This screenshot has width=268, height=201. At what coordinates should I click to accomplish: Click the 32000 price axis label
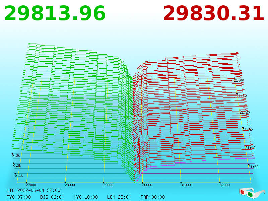coord(224,185)
